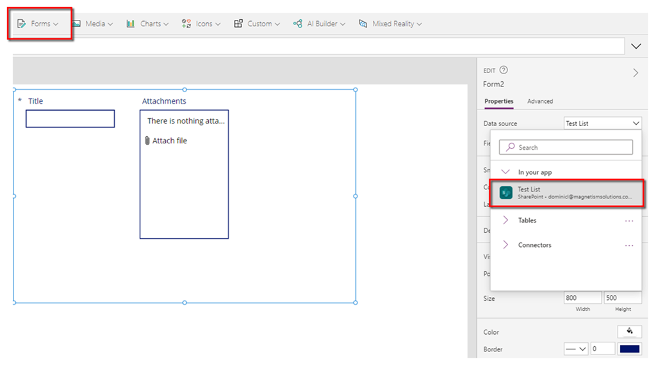This screenshot has height=366, width=656.
Task: Click the Charts bar graph icon
Action: pyautogui.click(x=130, y=24)
